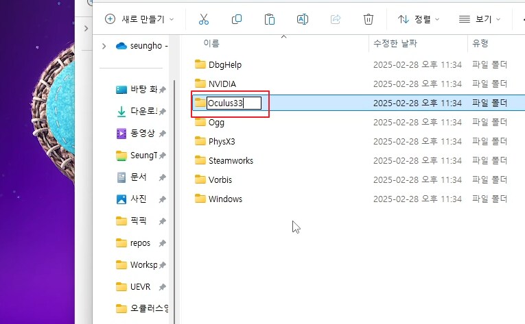Open repos folder in quick access

[133, 242]
